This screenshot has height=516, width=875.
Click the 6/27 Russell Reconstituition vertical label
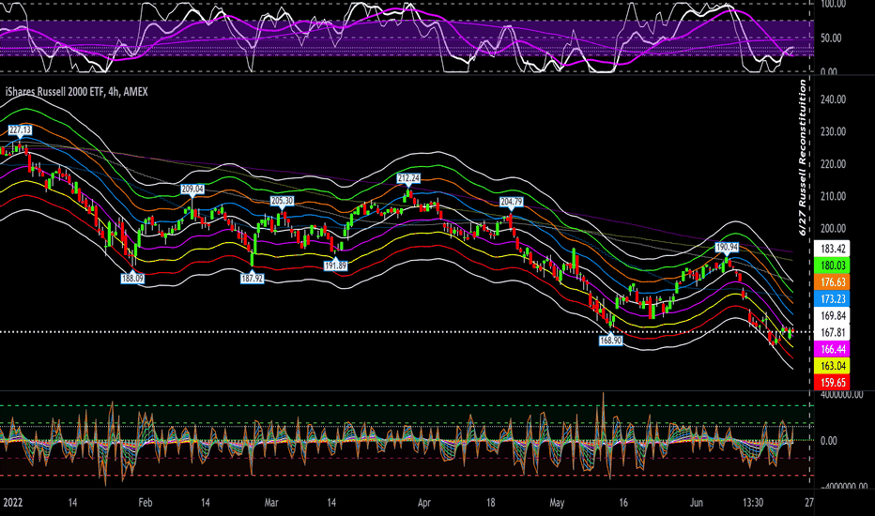[x=803, y=158]
